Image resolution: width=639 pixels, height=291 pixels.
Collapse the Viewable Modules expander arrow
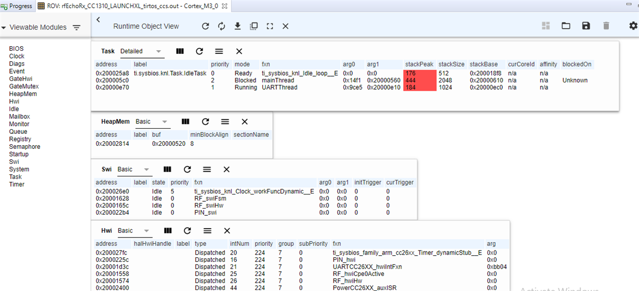4,27
